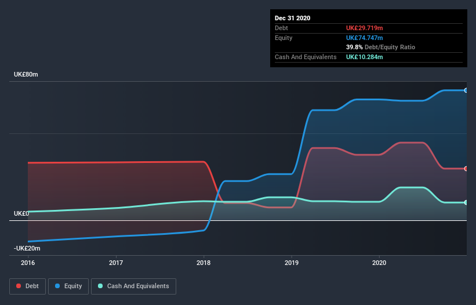Toggle Cash And Equivalents legend button
Screen dimensions: 476x305
pos(133,286)
